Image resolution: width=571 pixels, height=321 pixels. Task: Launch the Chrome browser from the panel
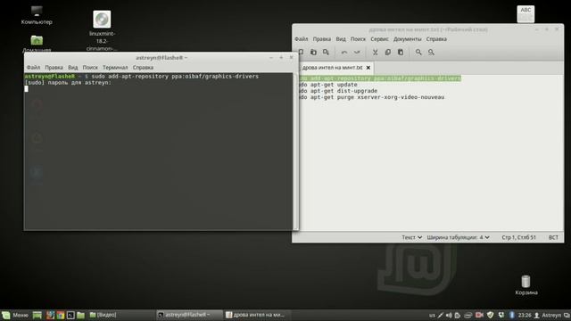tap(61, 315)
